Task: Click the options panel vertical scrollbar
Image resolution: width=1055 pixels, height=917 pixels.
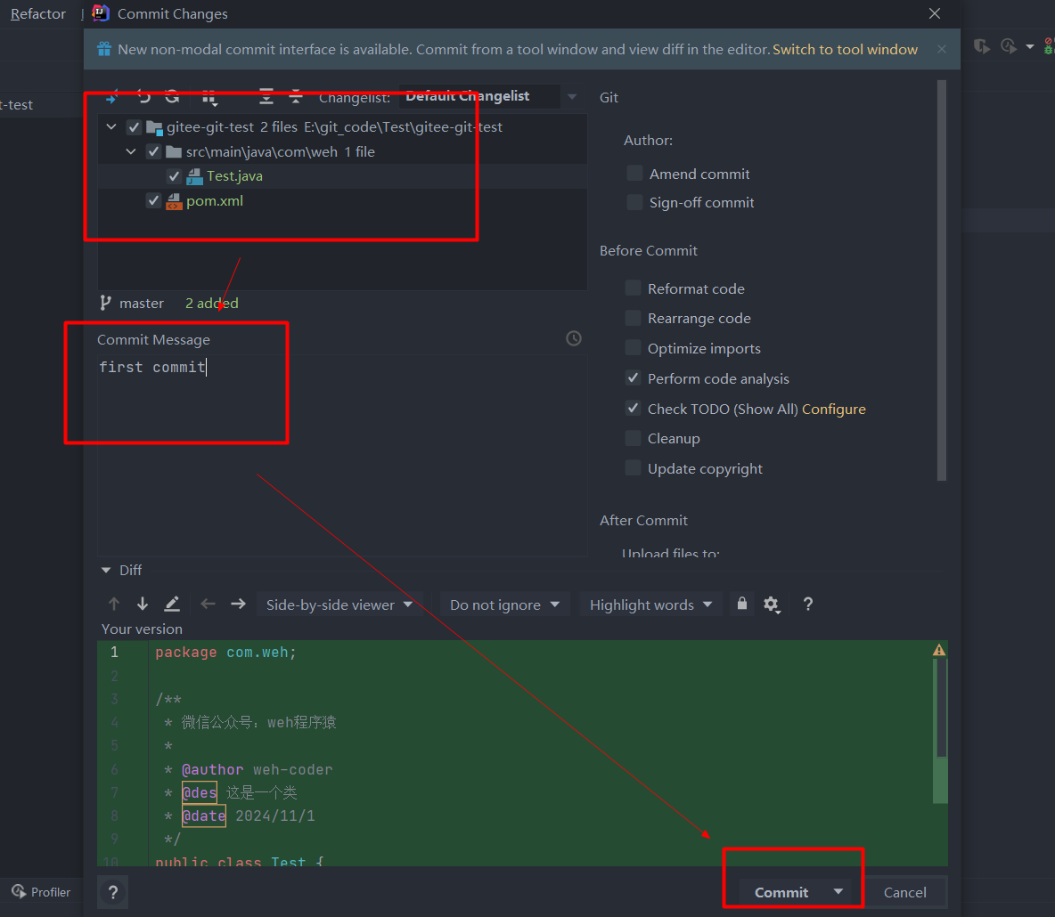Action: pyautogui.click(x=941, y=280)
